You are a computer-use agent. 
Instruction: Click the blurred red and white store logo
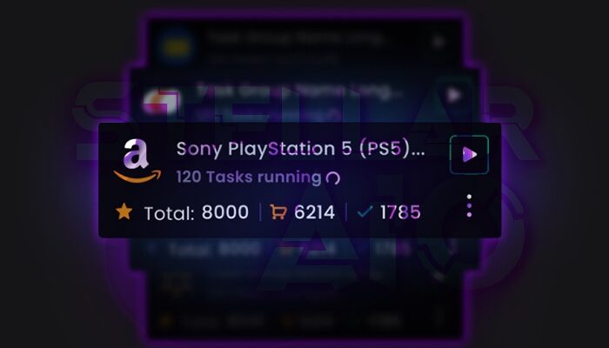coord(161,102)
